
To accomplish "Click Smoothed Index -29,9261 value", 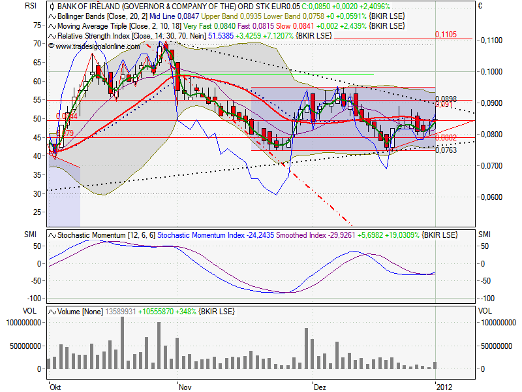I will [315, 235].
